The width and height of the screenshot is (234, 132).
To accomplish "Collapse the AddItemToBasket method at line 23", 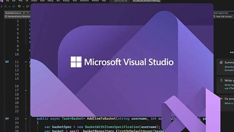I will click(26, 119).
